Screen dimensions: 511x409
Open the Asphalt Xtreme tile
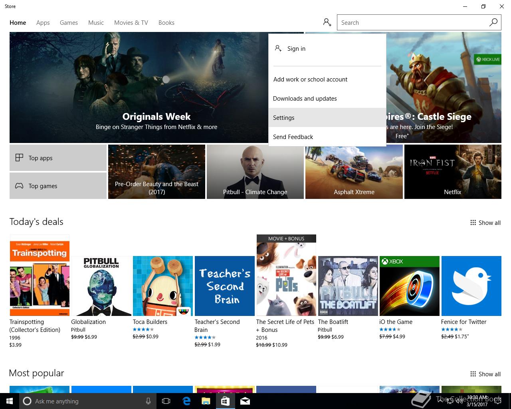[x=354, y=172]
